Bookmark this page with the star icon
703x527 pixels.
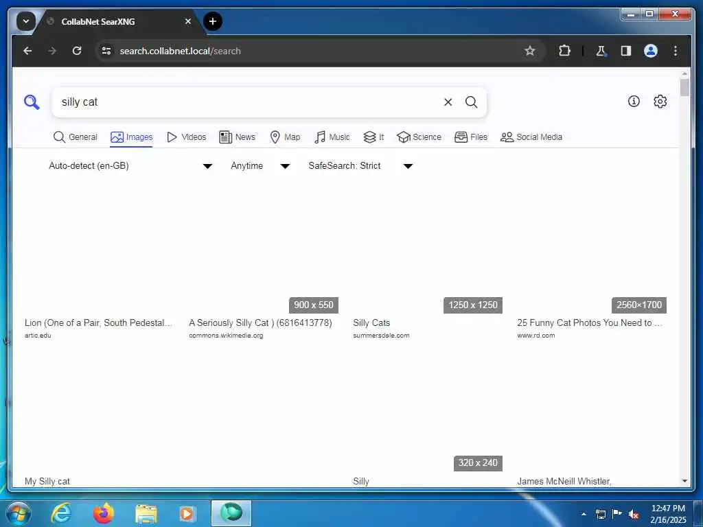pos(530,51)
